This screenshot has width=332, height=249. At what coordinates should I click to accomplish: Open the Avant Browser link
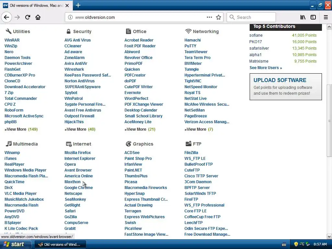[x=78, y=170]
